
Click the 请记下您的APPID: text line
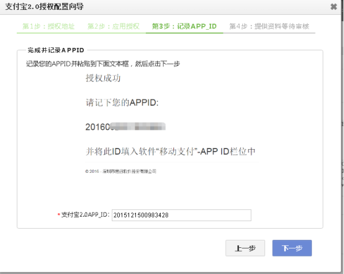(x=122, y=103)
